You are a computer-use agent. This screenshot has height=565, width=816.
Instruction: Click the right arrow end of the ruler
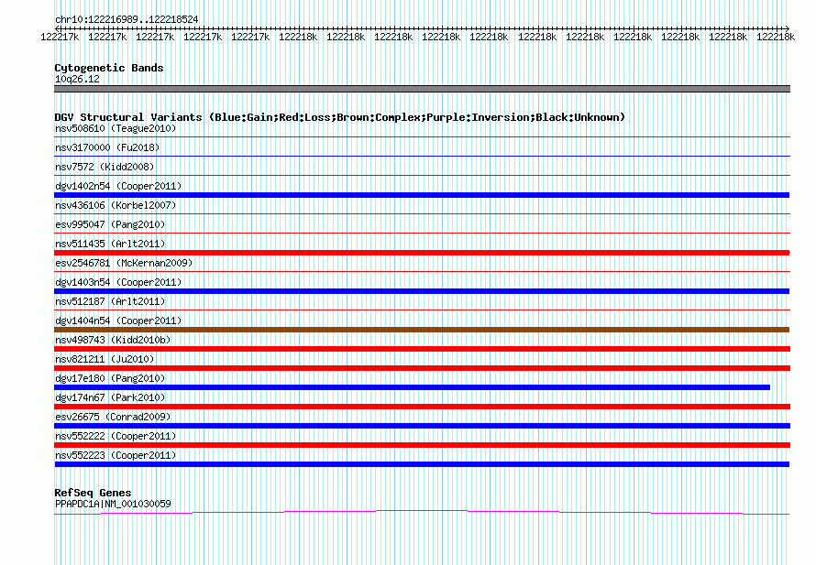tap(787, 28)
